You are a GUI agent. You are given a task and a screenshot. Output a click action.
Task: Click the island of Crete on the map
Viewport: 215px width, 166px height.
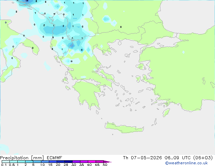pyautogui.click(x=124, y=127)
